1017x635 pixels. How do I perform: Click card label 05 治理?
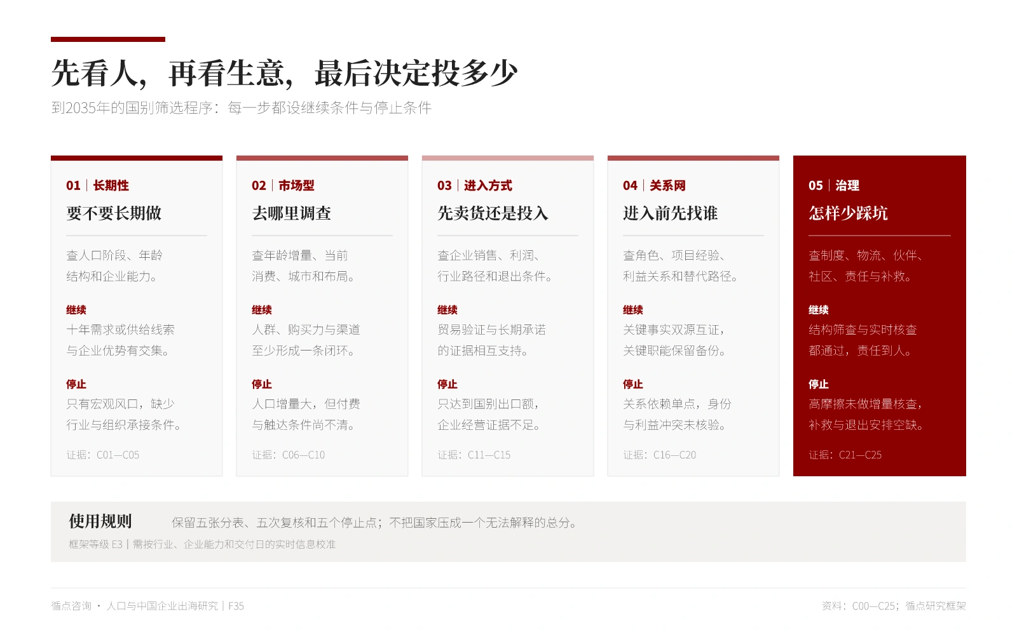pos(834,185)
